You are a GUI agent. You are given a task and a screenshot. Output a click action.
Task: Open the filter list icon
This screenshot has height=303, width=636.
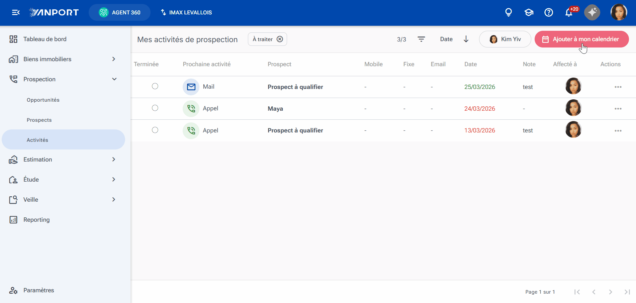pyautogui.click(x=422, y=39)
